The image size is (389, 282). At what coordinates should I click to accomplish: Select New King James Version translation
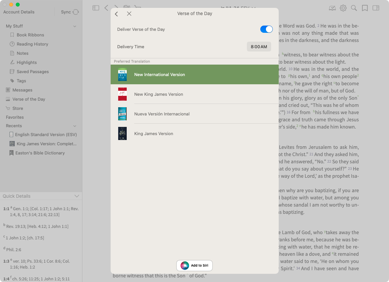point(159,94)
